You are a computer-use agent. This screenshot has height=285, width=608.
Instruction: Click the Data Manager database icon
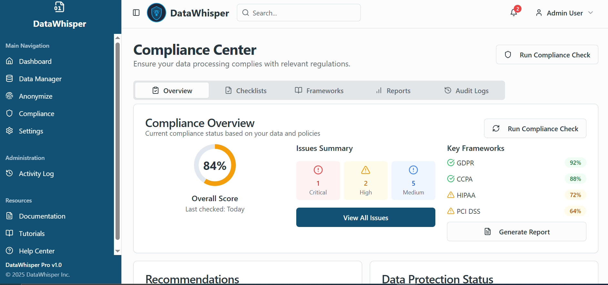point(10,79)
